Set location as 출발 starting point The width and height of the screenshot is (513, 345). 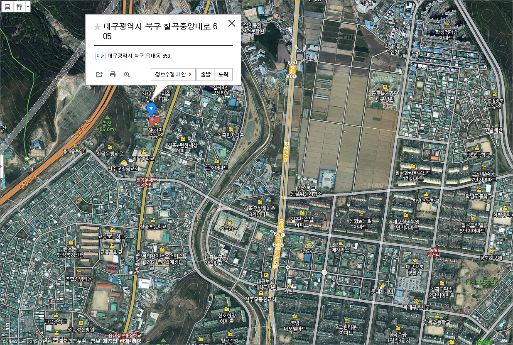pos(206,74)
